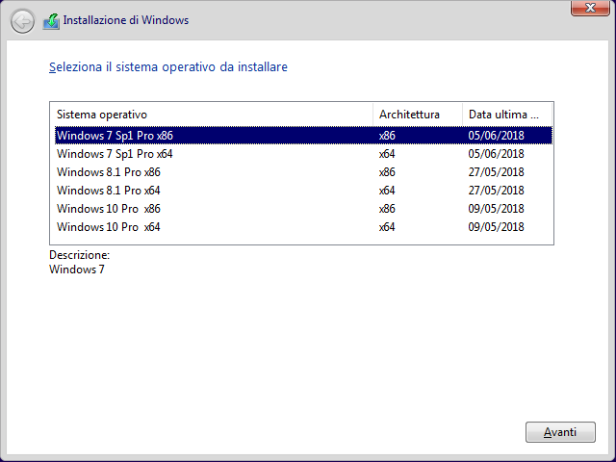The image size is (616, 462).
Task: Pick Windows 10 Pro x64 row
Action: 303,227
